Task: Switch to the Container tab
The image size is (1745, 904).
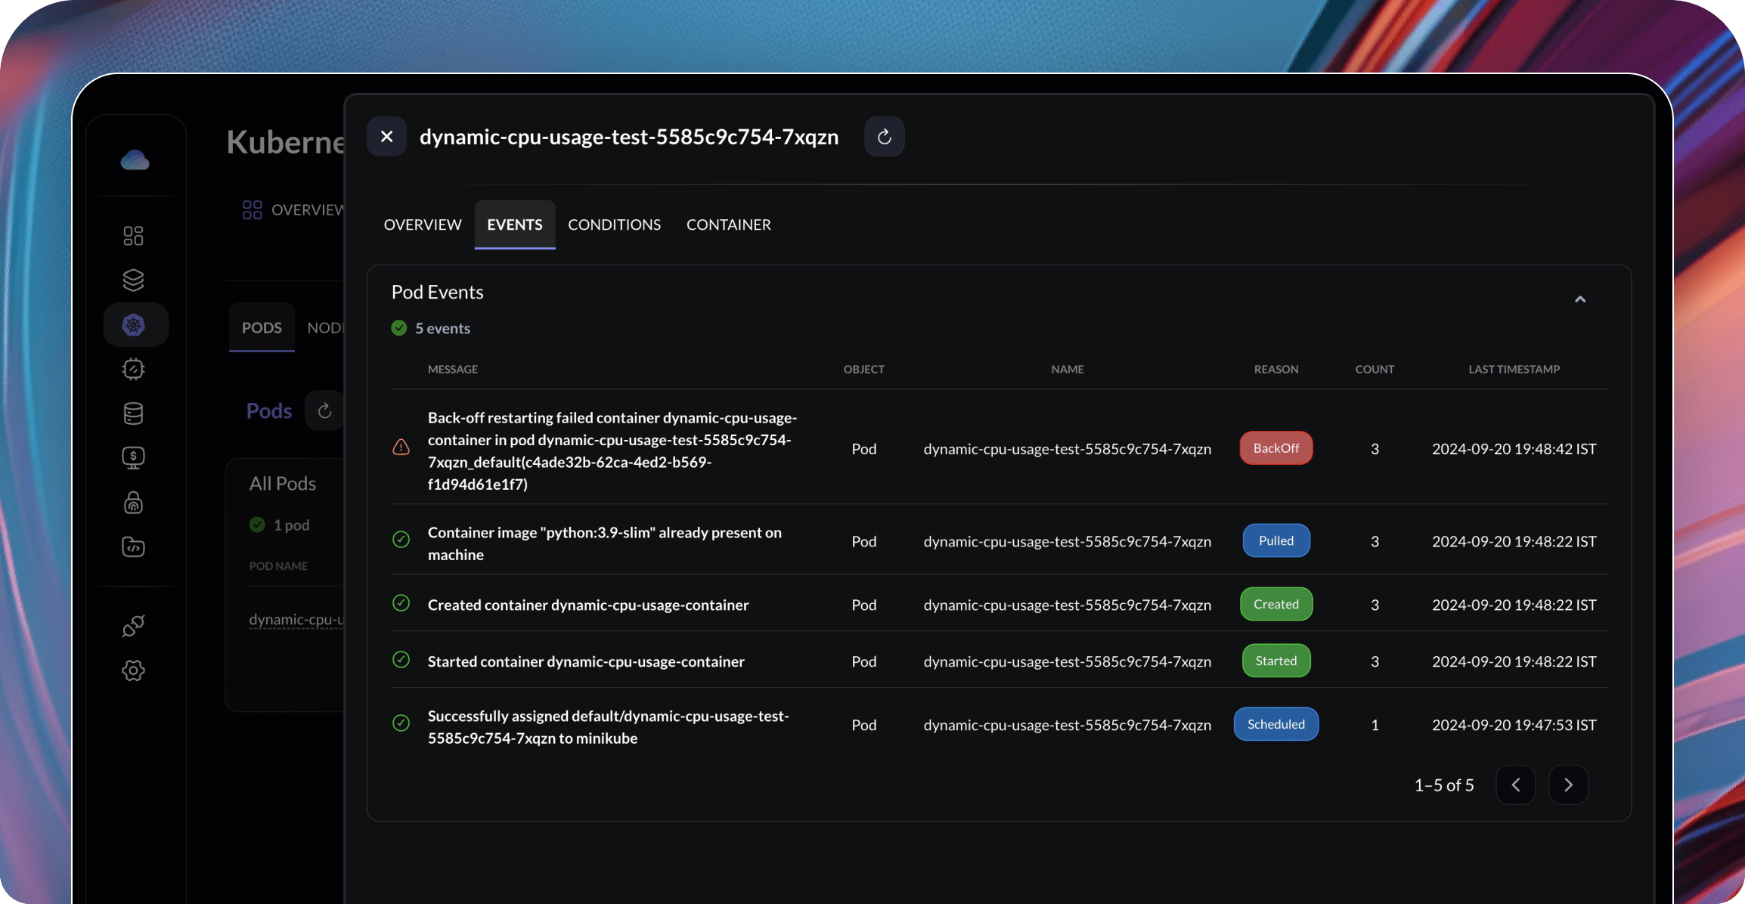Action: [x=728, y=224]
